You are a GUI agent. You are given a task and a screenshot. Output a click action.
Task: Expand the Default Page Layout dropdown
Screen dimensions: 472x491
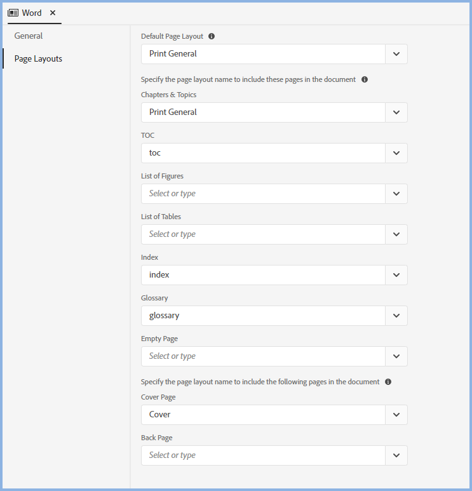(396, 54)
